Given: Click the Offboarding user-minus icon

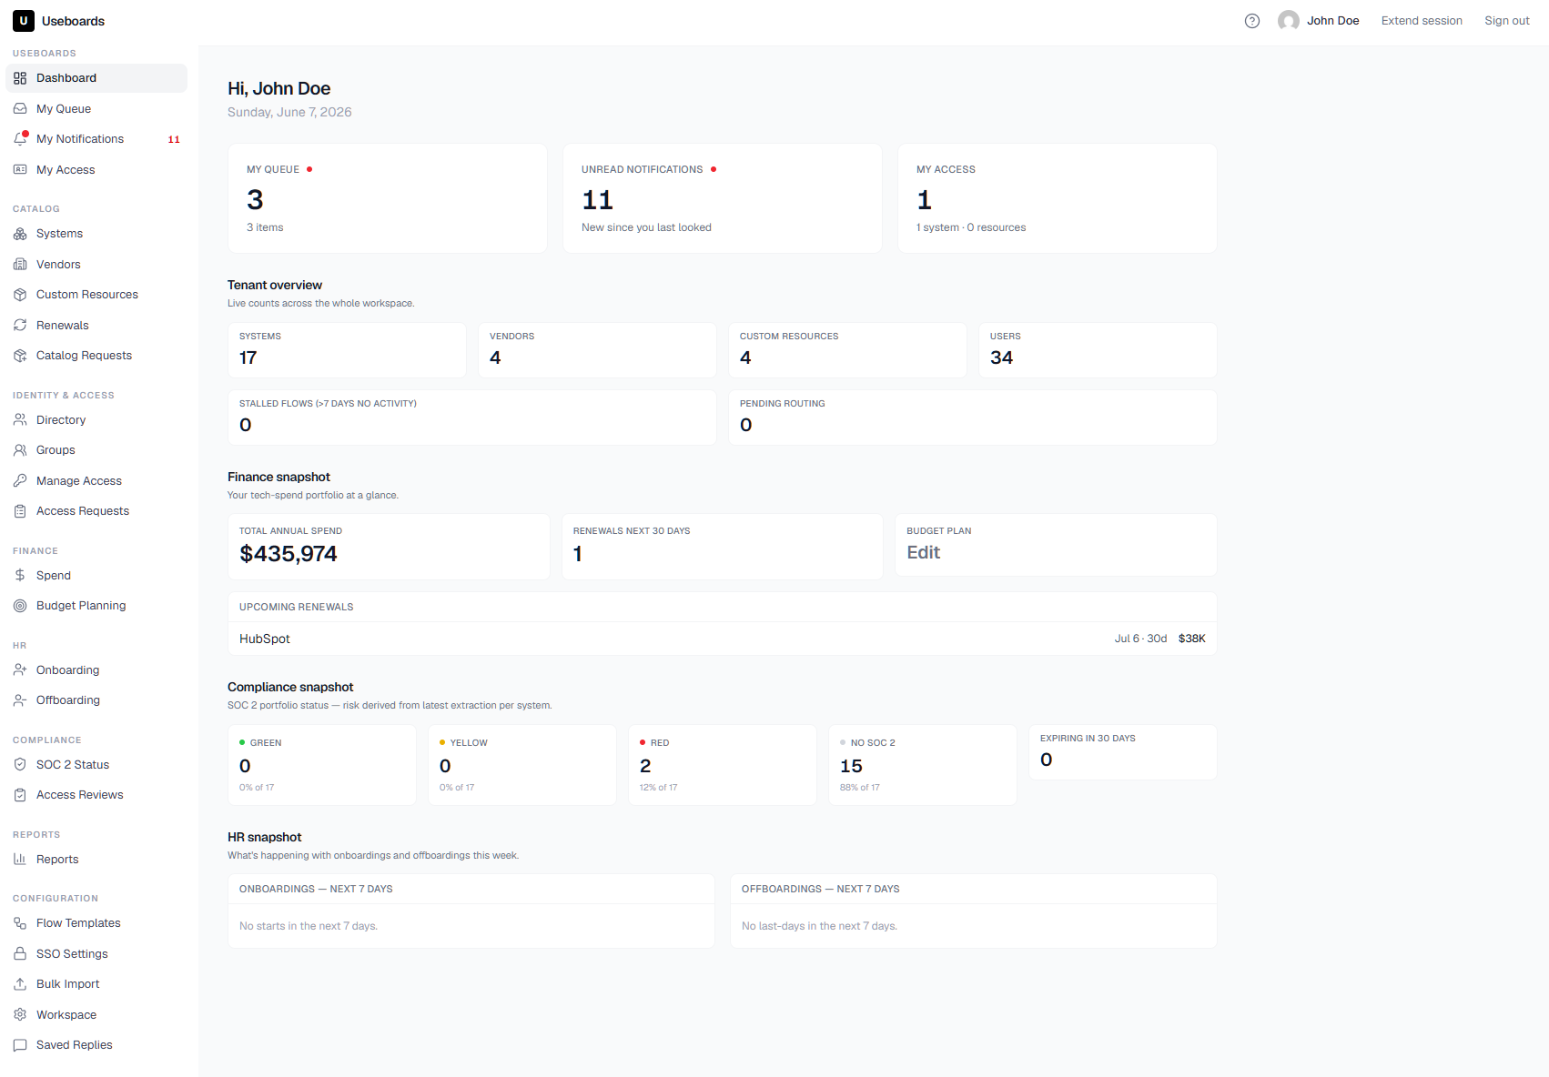Looking at the screenshot, I should click(x=20, y=700).
